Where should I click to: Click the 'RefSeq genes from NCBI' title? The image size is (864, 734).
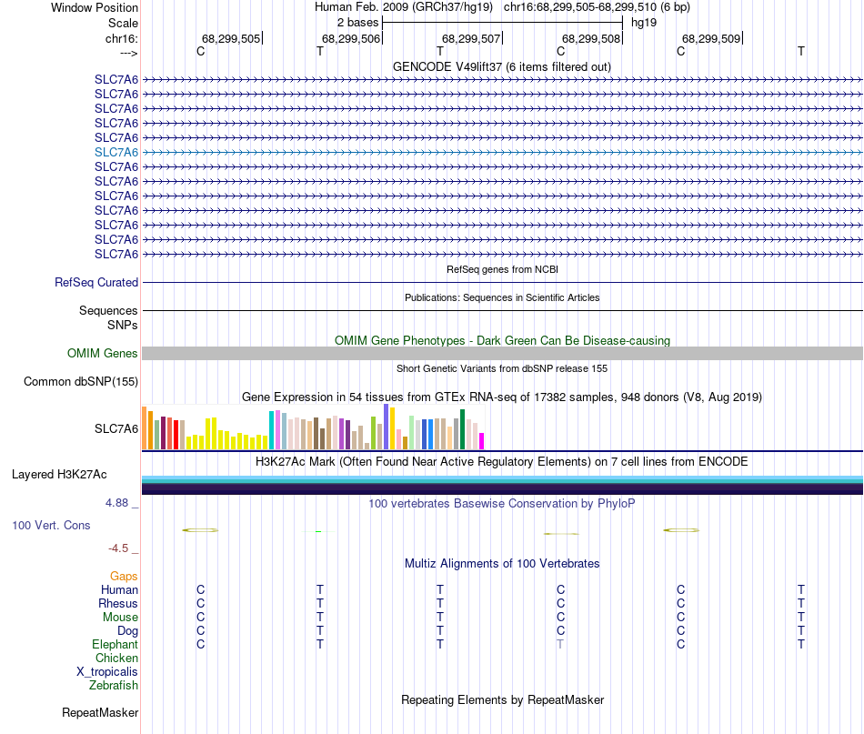coord(502,269)
